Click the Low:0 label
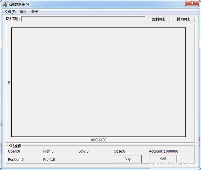This screenshot has height=170, width=201. point(83,151)
